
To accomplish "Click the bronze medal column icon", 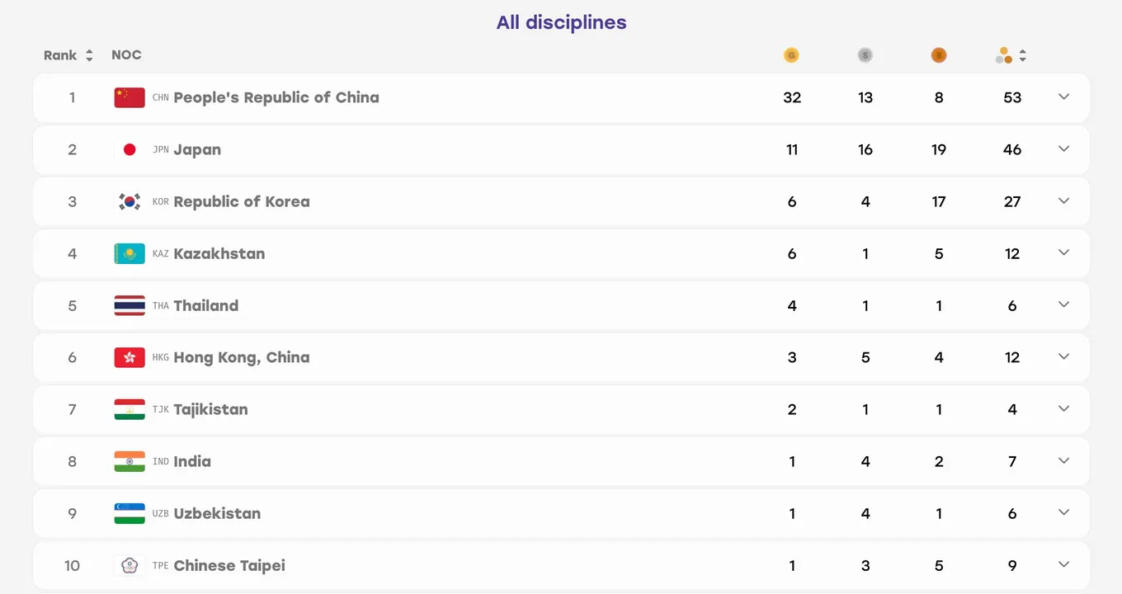I will tap(938, 55).
